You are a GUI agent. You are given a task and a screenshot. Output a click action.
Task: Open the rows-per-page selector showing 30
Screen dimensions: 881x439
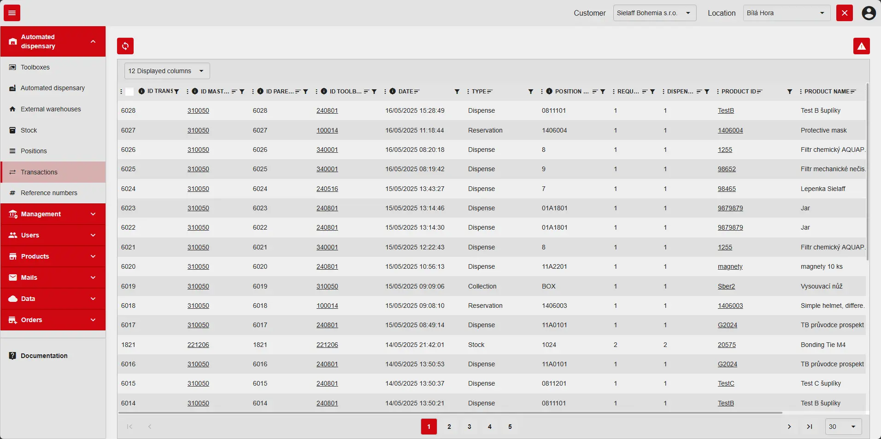click(843, 427)
